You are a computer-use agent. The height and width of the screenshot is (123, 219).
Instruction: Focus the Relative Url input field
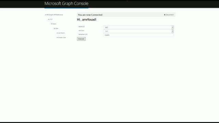[138, 35]
